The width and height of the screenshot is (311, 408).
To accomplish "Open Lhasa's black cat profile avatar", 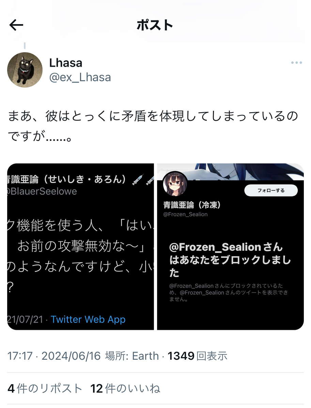I will coord(25,70).
